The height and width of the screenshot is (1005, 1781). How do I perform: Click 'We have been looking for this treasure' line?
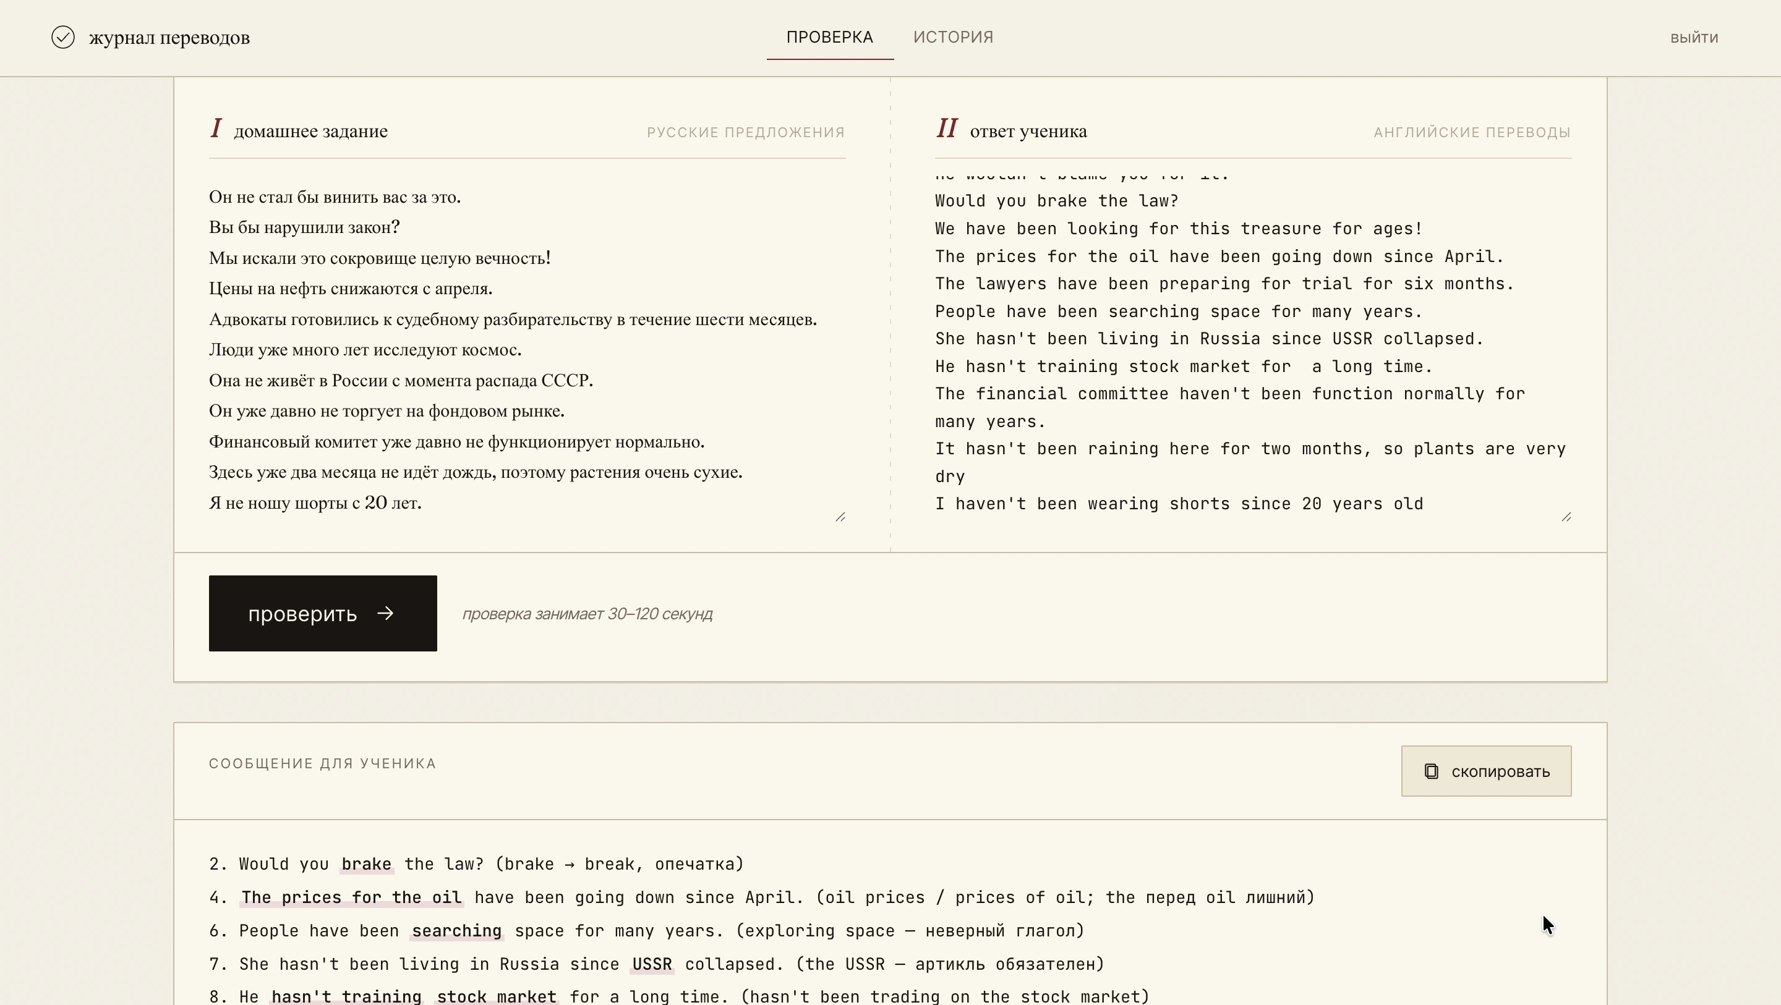click(x=1178, y=229)
